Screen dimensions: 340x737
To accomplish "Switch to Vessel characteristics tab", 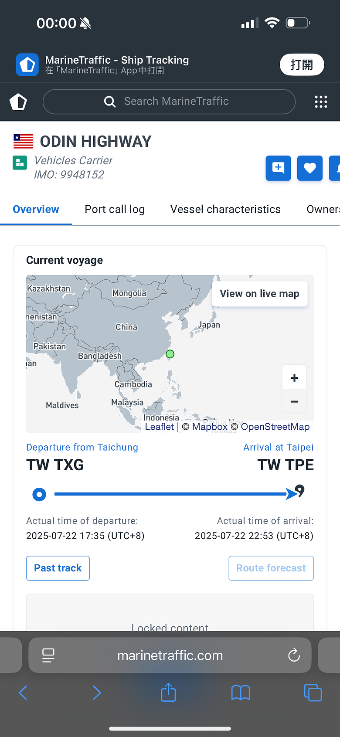I will tap(225, 209).
